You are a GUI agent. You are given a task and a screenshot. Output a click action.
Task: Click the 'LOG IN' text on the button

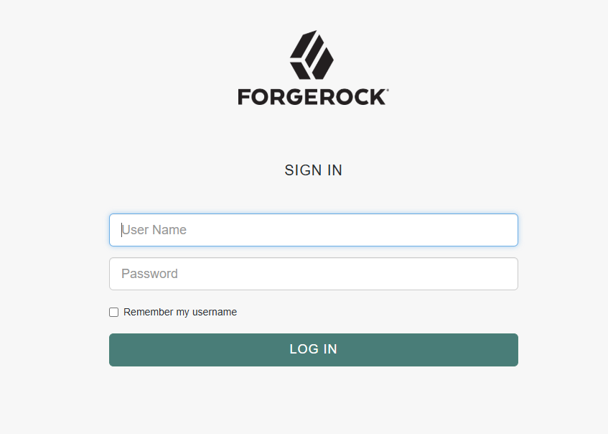point(313,349)
